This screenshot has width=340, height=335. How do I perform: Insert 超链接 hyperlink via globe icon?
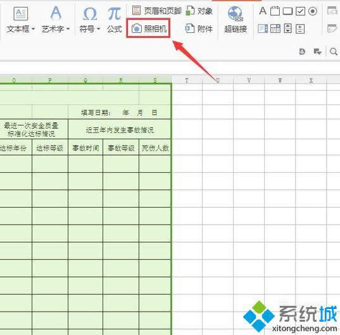236,19
